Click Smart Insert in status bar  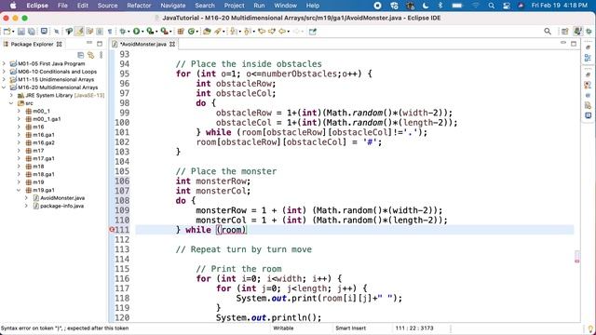tap(350, 328)
